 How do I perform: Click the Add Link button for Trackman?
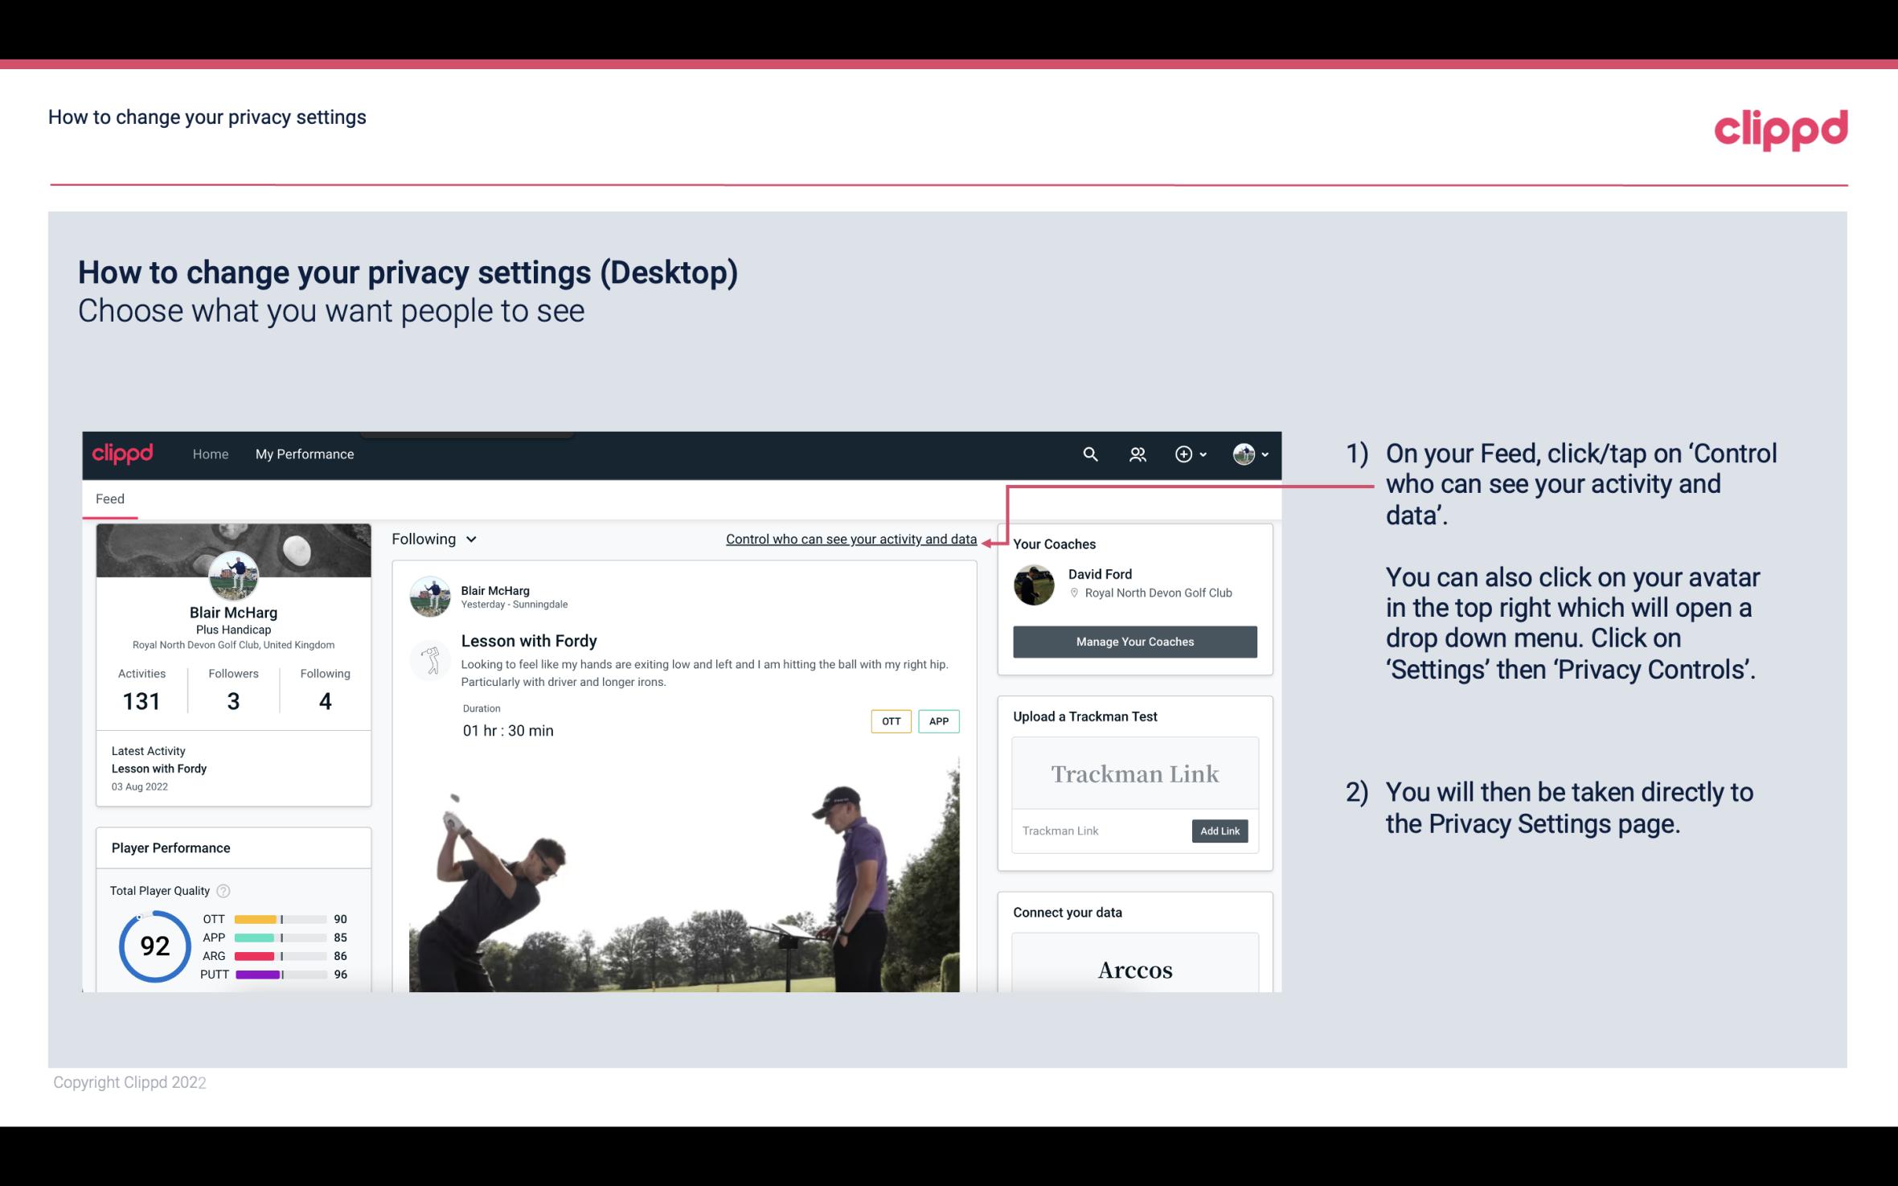coord(1218,831)
